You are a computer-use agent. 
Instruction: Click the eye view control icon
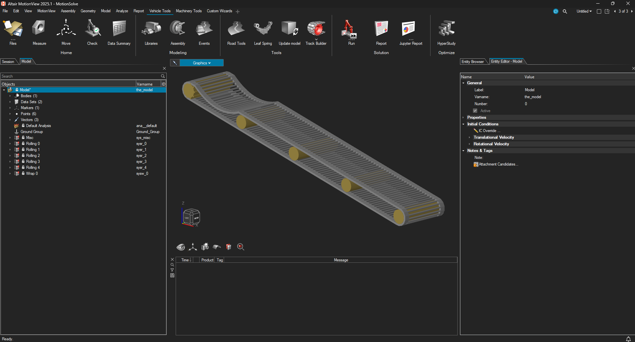(181, 247)
